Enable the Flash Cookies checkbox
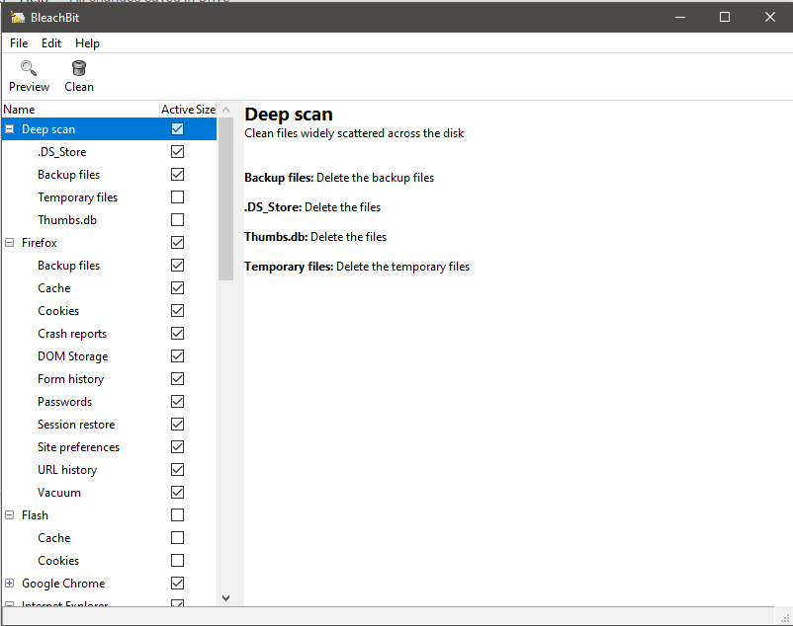This screenshot has width=793, height=626. (x=178, y=561)
